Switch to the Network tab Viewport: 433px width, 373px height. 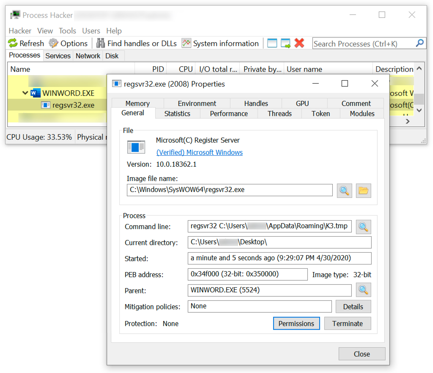[88, 56]
